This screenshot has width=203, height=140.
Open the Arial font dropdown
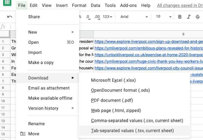pyautogui.click(x=134, y=17)
